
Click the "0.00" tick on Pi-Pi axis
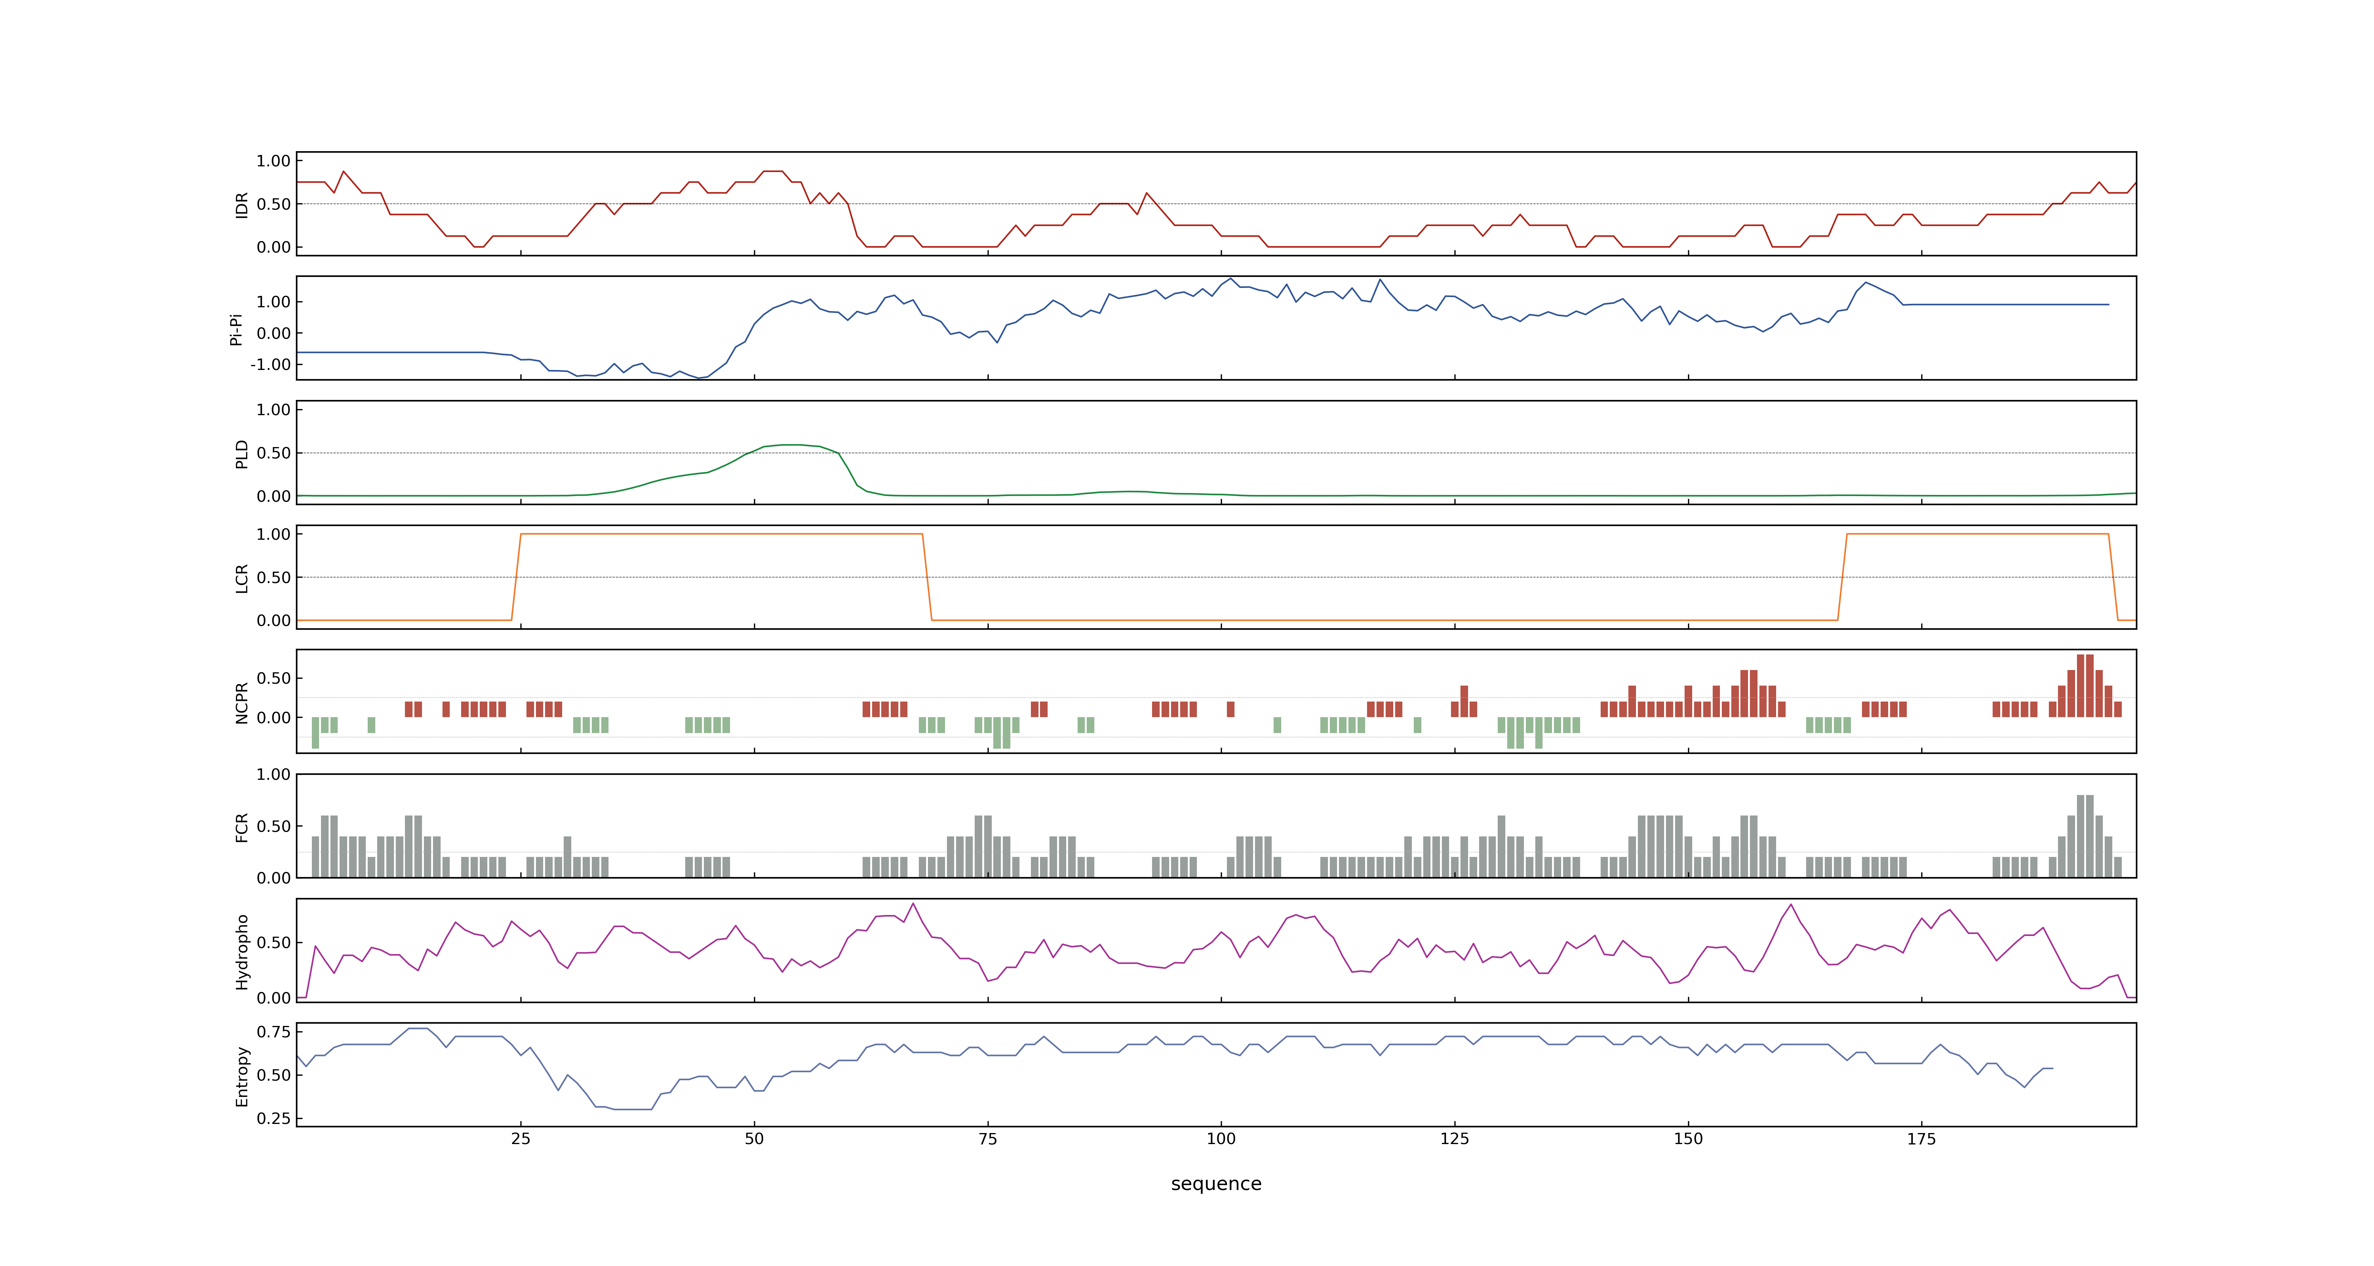click(x=274, y=333)
